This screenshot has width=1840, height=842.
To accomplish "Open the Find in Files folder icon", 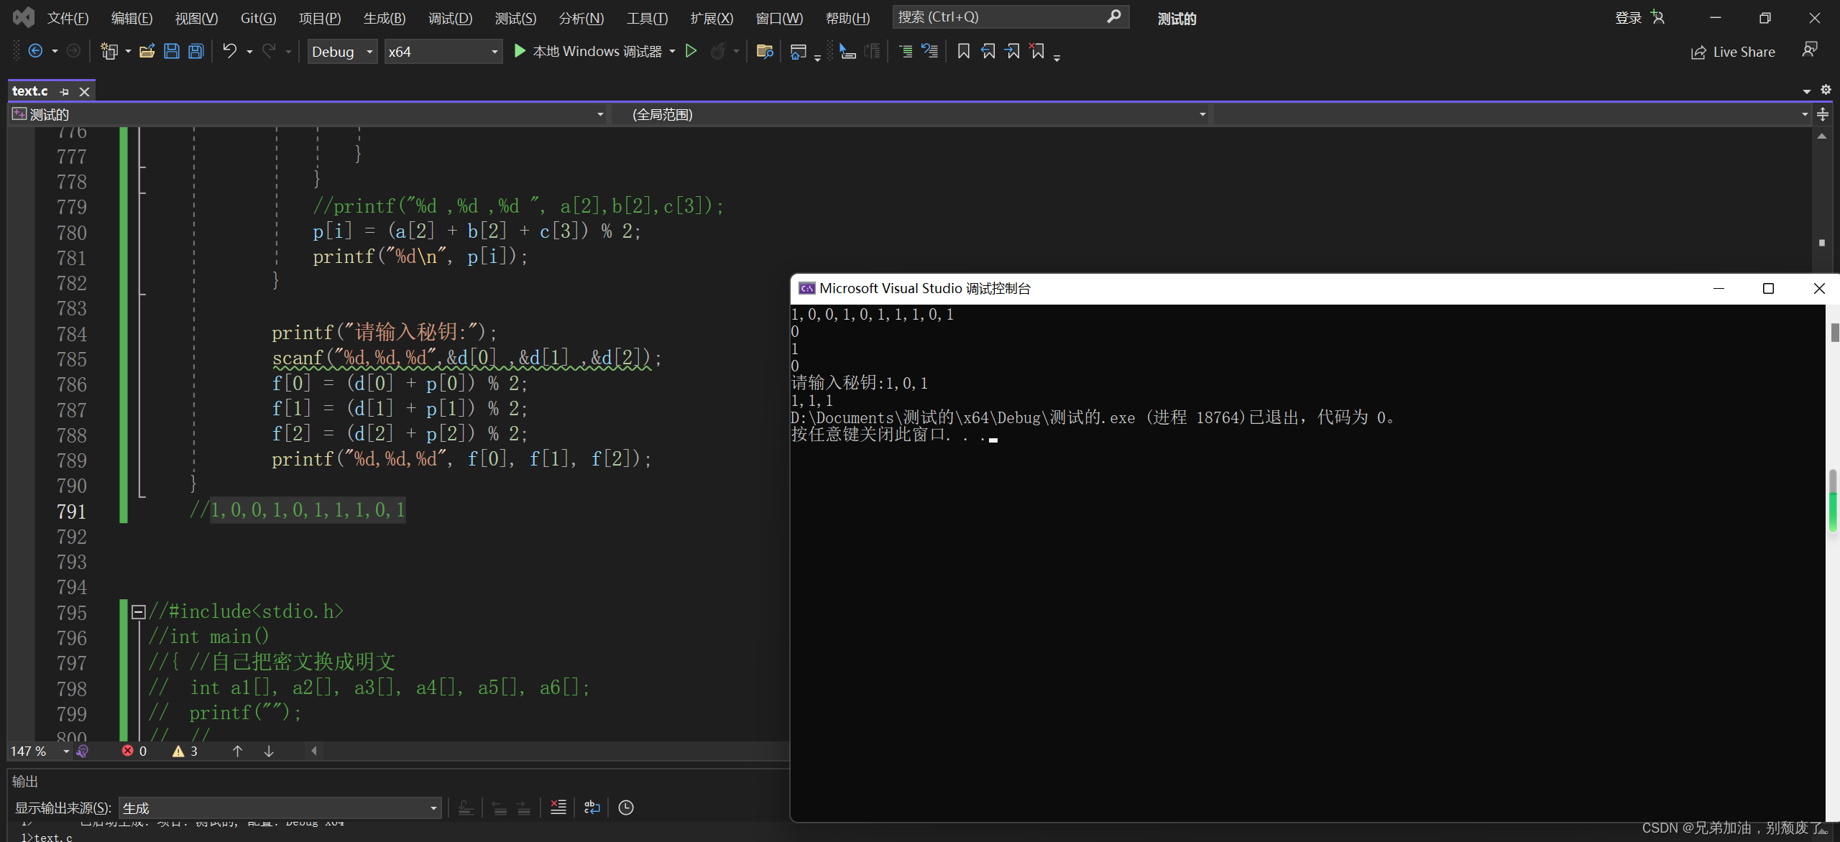I will point(764,51).
